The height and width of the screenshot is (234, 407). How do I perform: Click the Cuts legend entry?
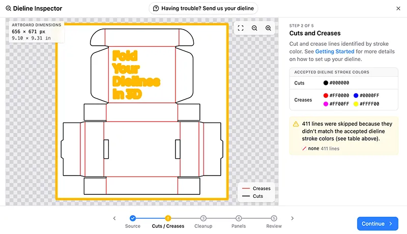252,196
